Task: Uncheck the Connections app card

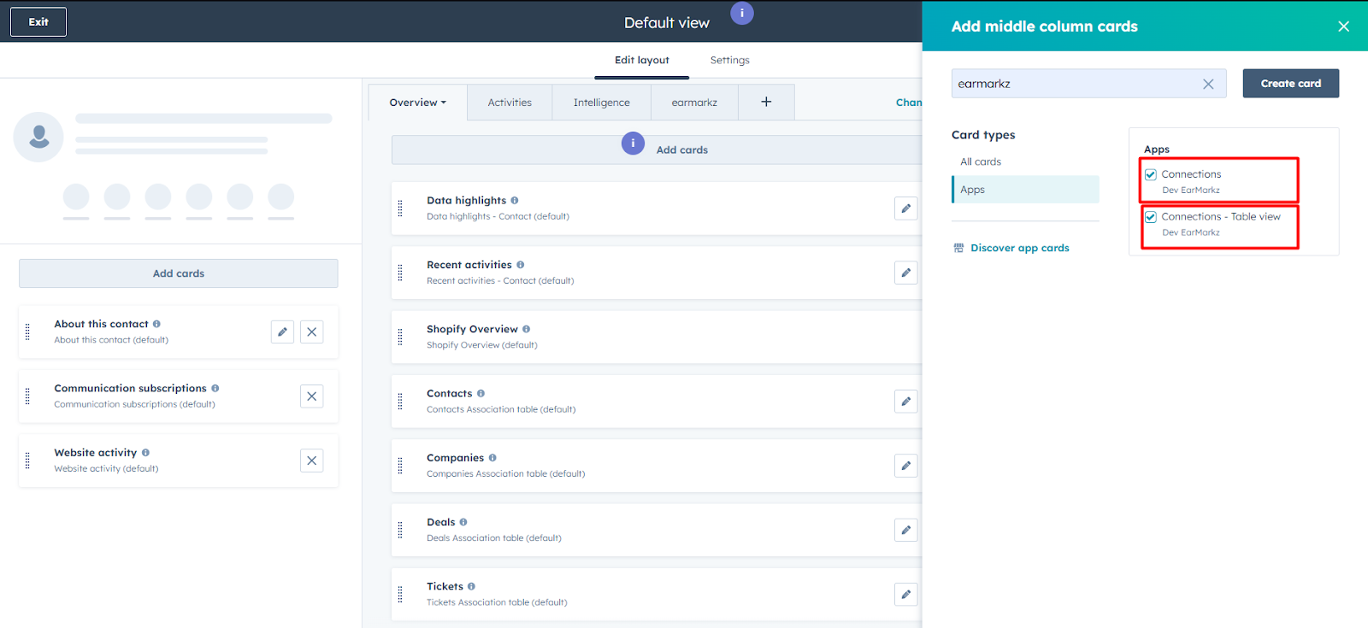Action: pyautogui.click(x=1151, y=174)
